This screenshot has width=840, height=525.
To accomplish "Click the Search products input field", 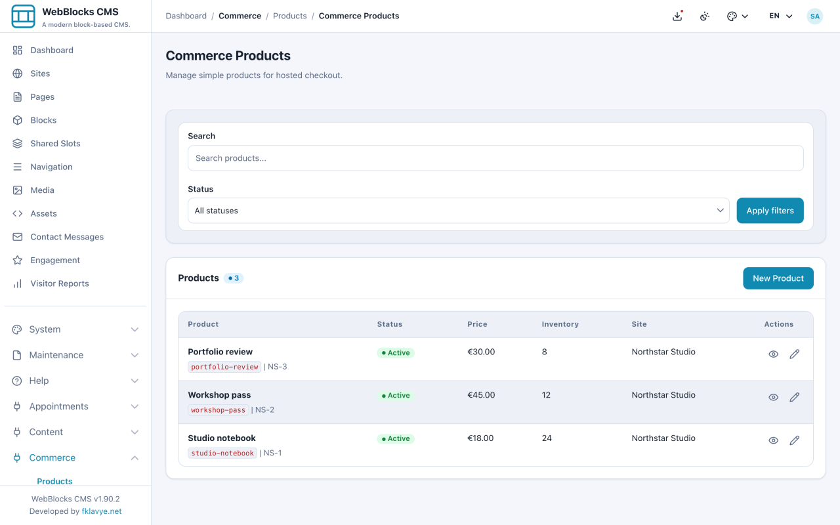I will 495,158.
